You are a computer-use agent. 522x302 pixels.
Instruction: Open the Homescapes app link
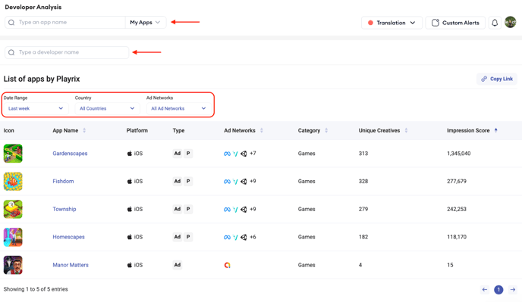(x=68, y=237)
